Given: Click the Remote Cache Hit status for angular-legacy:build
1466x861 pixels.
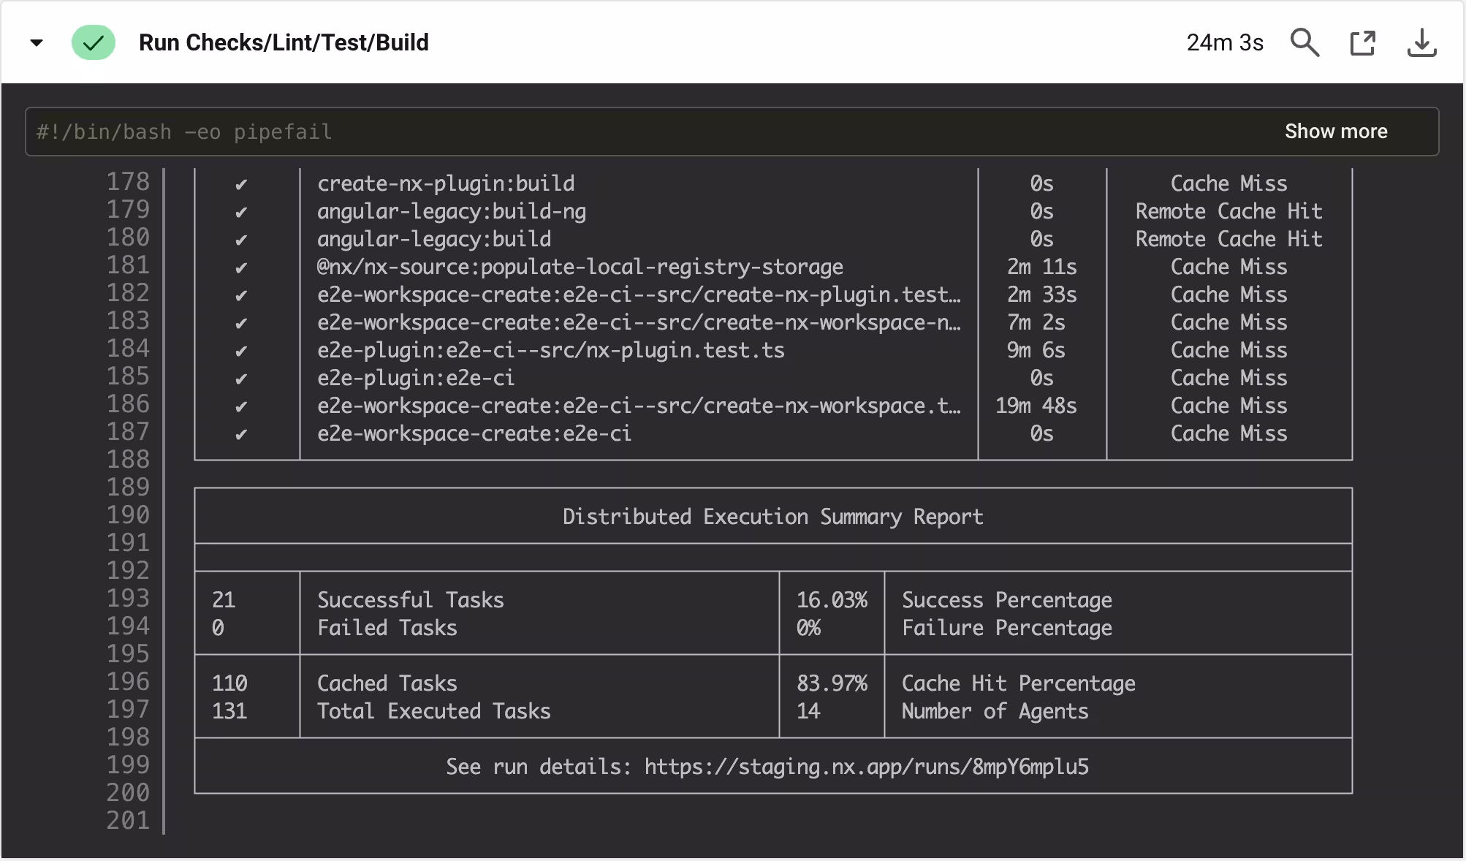Looking at the screenshot, I should [1228, 240].
